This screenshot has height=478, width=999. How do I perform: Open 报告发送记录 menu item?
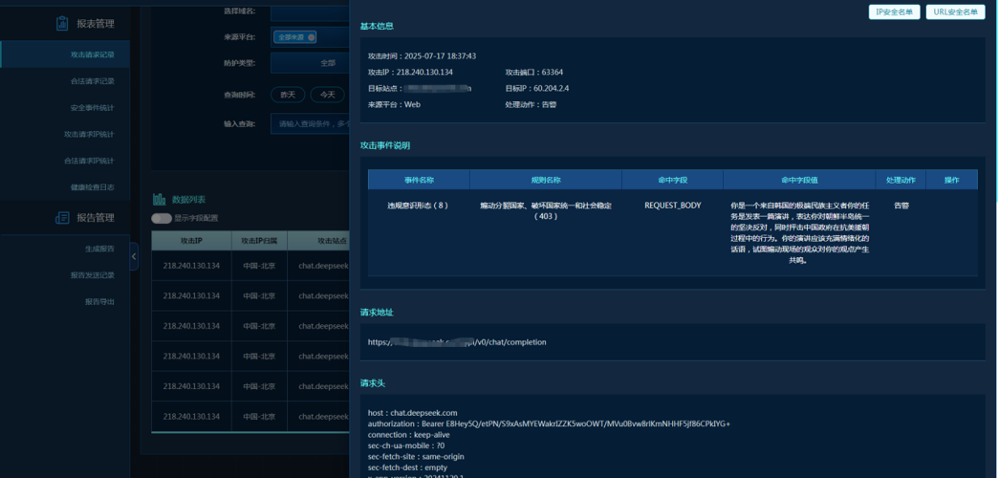tap(92, 275)
